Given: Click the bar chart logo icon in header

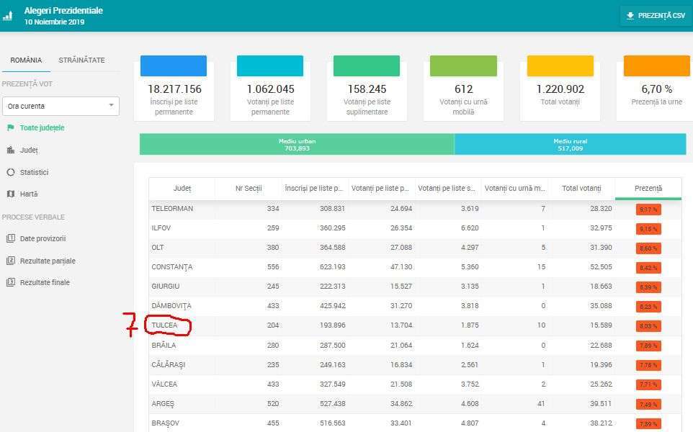Looking at the screenshot, I should tap(7, 16).
